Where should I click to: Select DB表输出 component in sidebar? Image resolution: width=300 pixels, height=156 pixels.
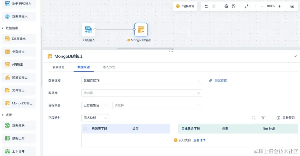(19, 39)
